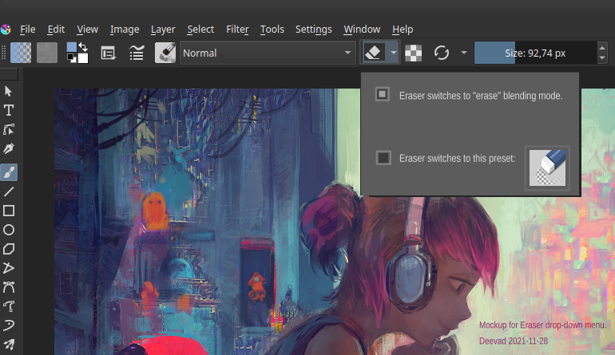615x355 pixels.
Task: Select the Polyline tool
Action: pos(9,268)
